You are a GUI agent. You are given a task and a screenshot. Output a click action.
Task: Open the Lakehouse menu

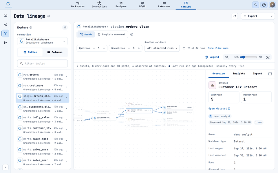(x=164, y=5)
